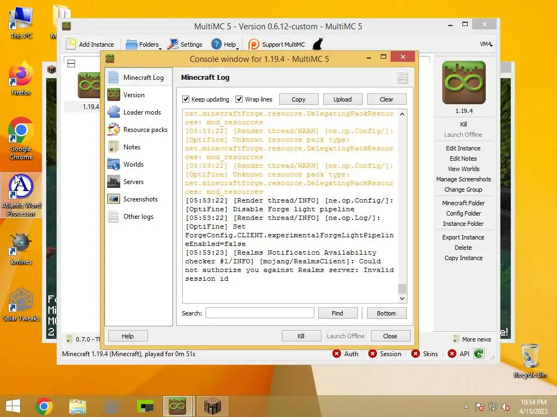The image size is (557, 417).
Task: Click Kill button in console window
Action: tap(301, 336)
